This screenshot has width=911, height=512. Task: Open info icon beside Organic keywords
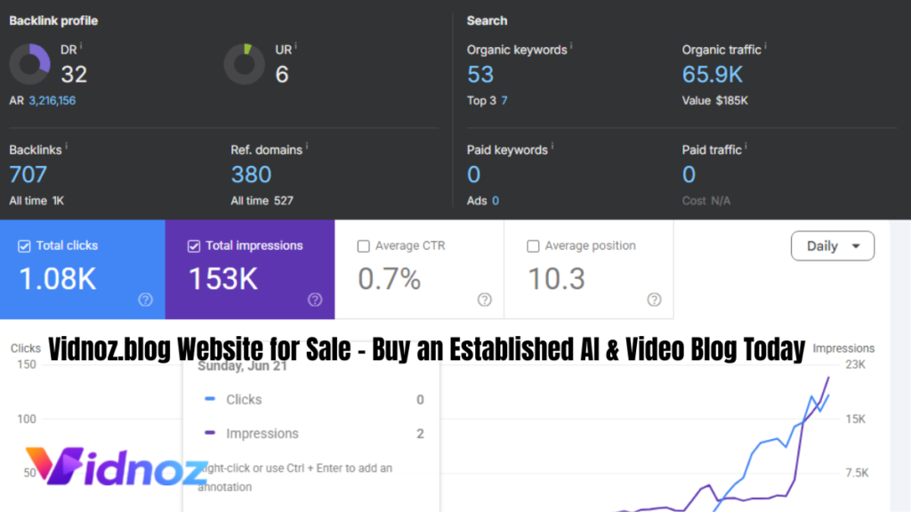[571, 46]
